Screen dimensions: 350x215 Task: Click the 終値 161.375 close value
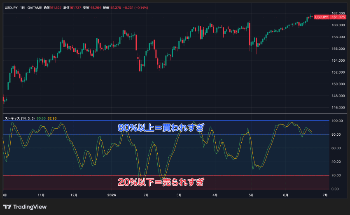[x=112, y=7]
